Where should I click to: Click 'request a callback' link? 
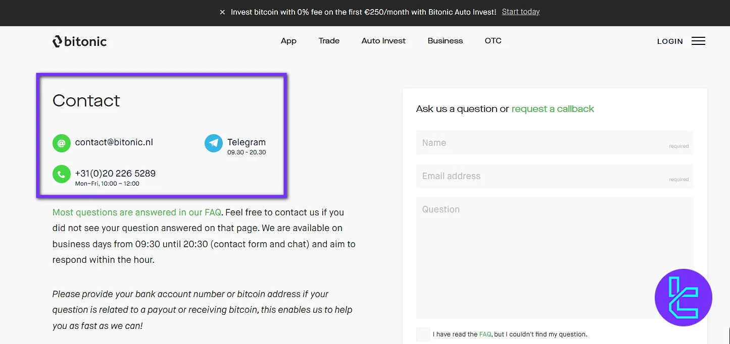coord(553,109)
